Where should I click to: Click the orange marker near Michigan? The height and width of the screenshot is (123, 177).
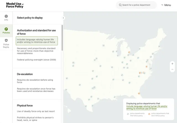(129, 52)
